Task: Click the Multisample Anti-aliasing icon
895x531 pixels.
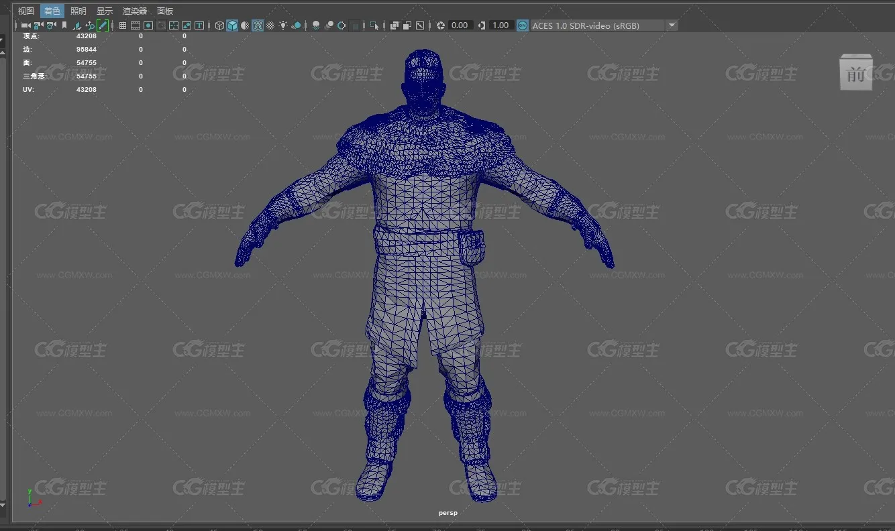Action: coord(341,25)
